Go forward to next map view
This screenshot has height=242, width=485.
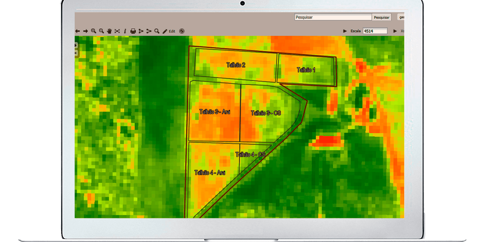[85, 31]
